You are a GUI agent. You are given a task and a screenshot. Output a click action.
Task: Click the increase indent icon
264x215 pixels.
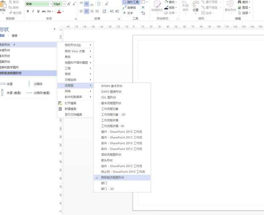click(x=117, y=11)
